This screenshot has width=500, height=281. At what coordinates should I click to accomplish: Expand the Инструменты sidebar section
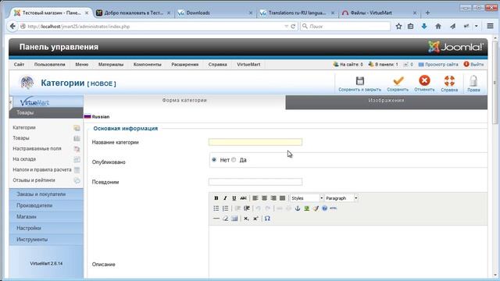(46, 240)
